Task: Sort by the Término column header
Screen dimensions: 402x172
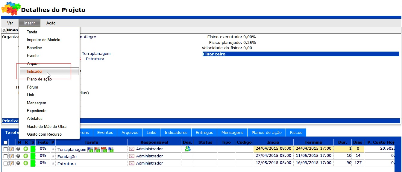Action: 313,142
